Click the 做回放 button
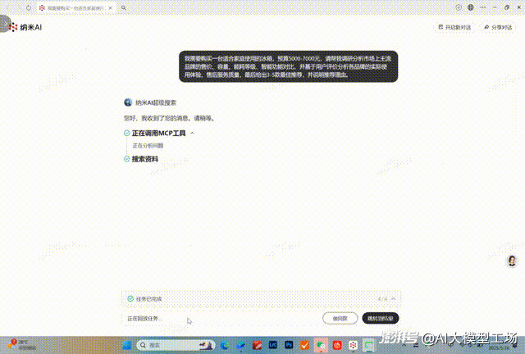Image resolution: width=525 pixels, height=354 pixels. (x=340, y=318)
